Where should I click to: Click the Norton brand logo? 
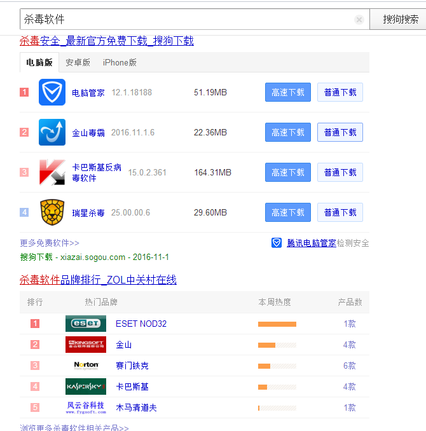coord(86,366)
